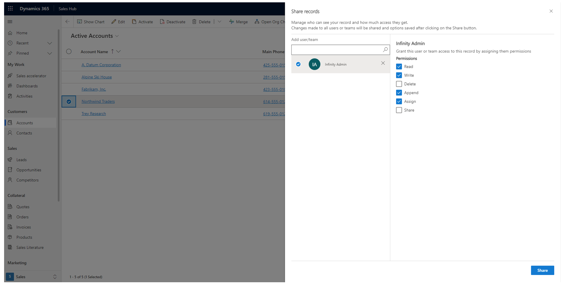The image size is (565, 284).
Task: Click the Merge command
Action: click(x=238, y=22)
